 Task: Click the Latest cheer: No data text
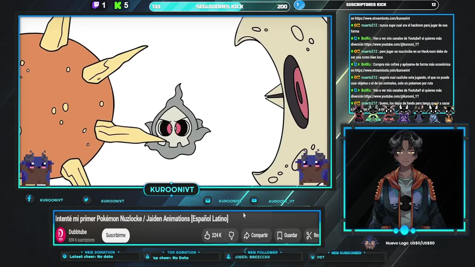pos(91,257)
